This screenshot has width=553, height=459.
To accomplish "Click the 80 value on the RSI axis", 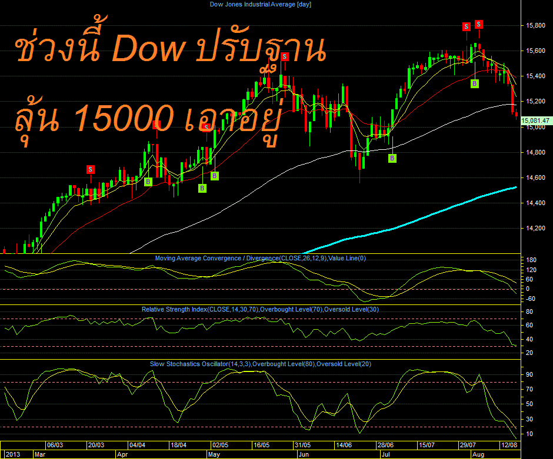I will pyautogui.click(x=529, y=311).
